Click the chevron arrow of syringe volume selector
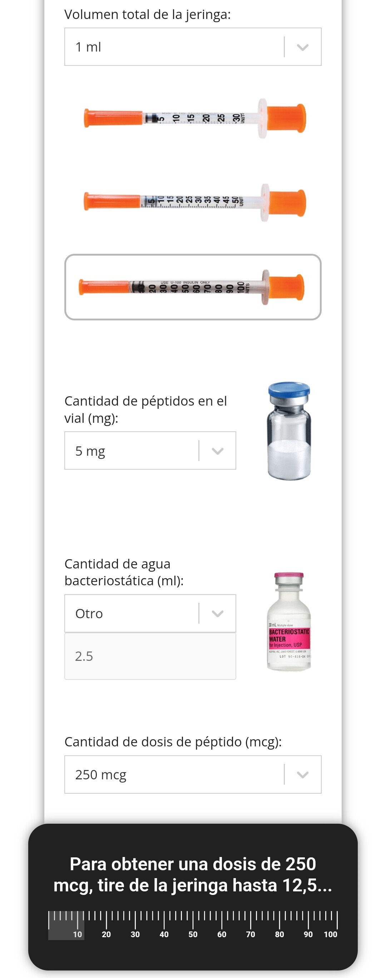The width and height of the screenshot is (386, 978). (x=303, y=47)
